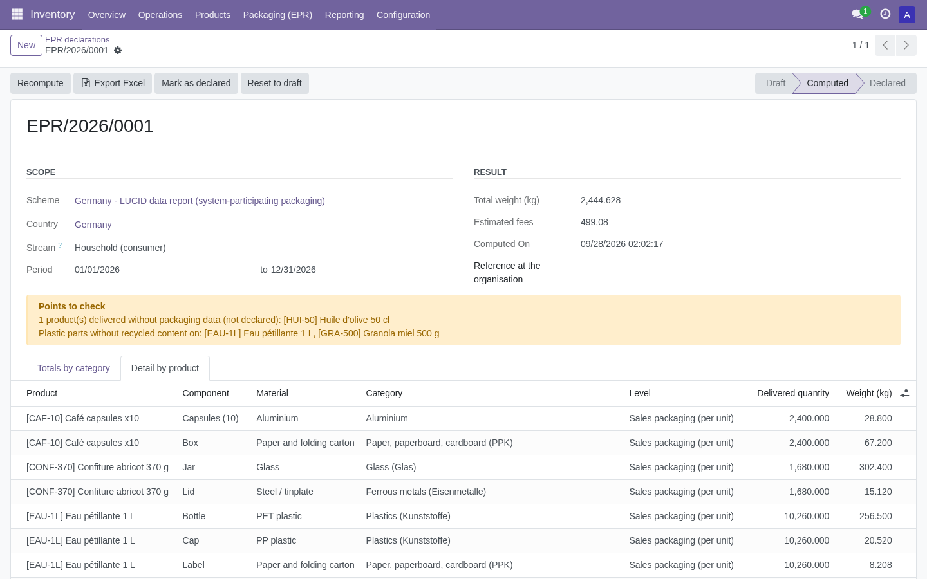This screenshot has width=927, height=579.
Task: Open the Configuration menu
Action: click(x=403, y=15)
